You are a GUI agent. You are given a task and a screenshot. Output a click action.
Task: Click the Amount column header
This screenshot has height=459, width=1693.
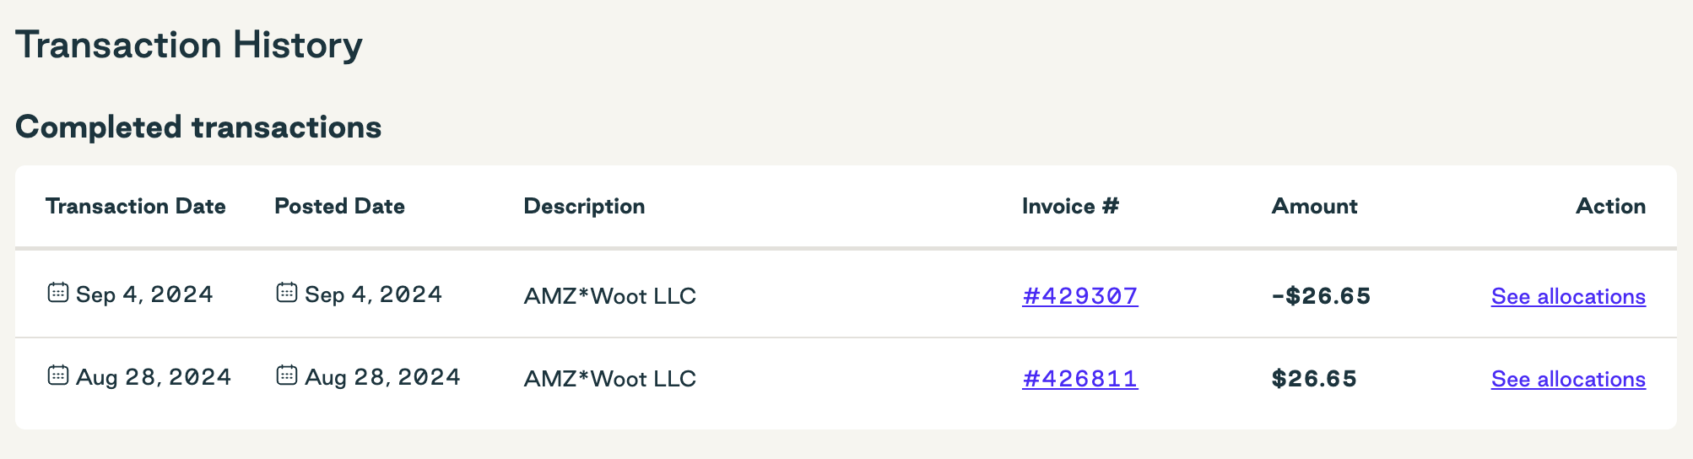point(1314,206)
